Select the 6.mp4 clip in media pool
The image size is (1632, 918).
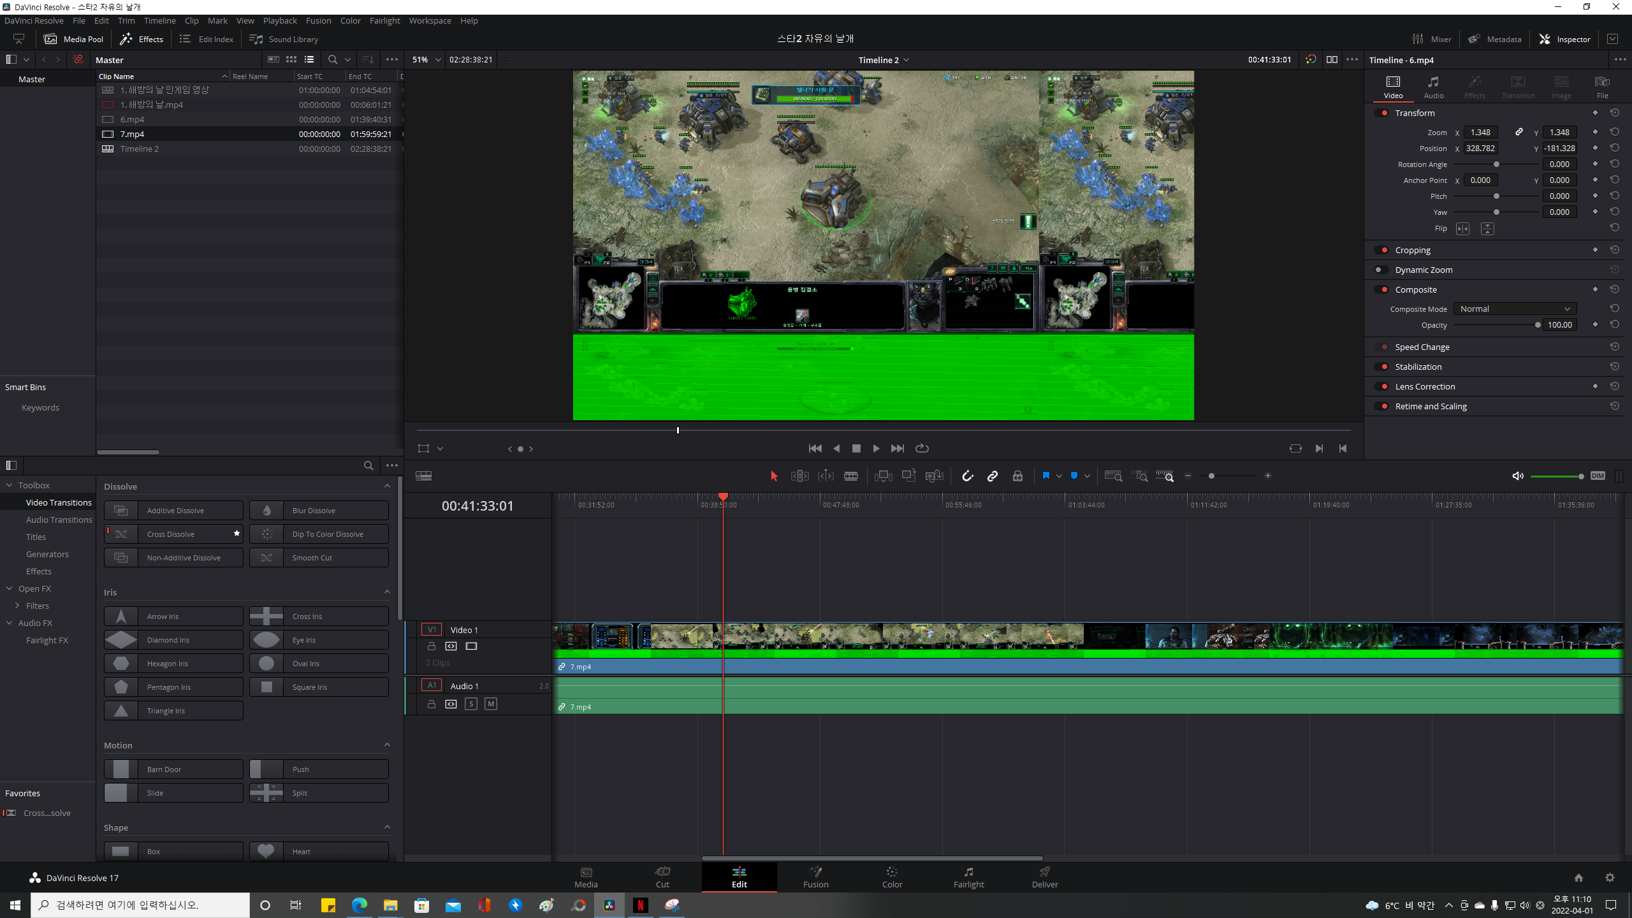pyautogui.click(x=132, y=119)
